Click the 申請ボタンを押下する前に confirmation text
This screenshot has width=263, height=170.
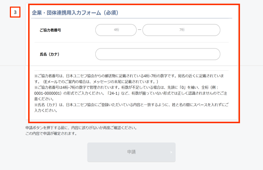(81, 128)
